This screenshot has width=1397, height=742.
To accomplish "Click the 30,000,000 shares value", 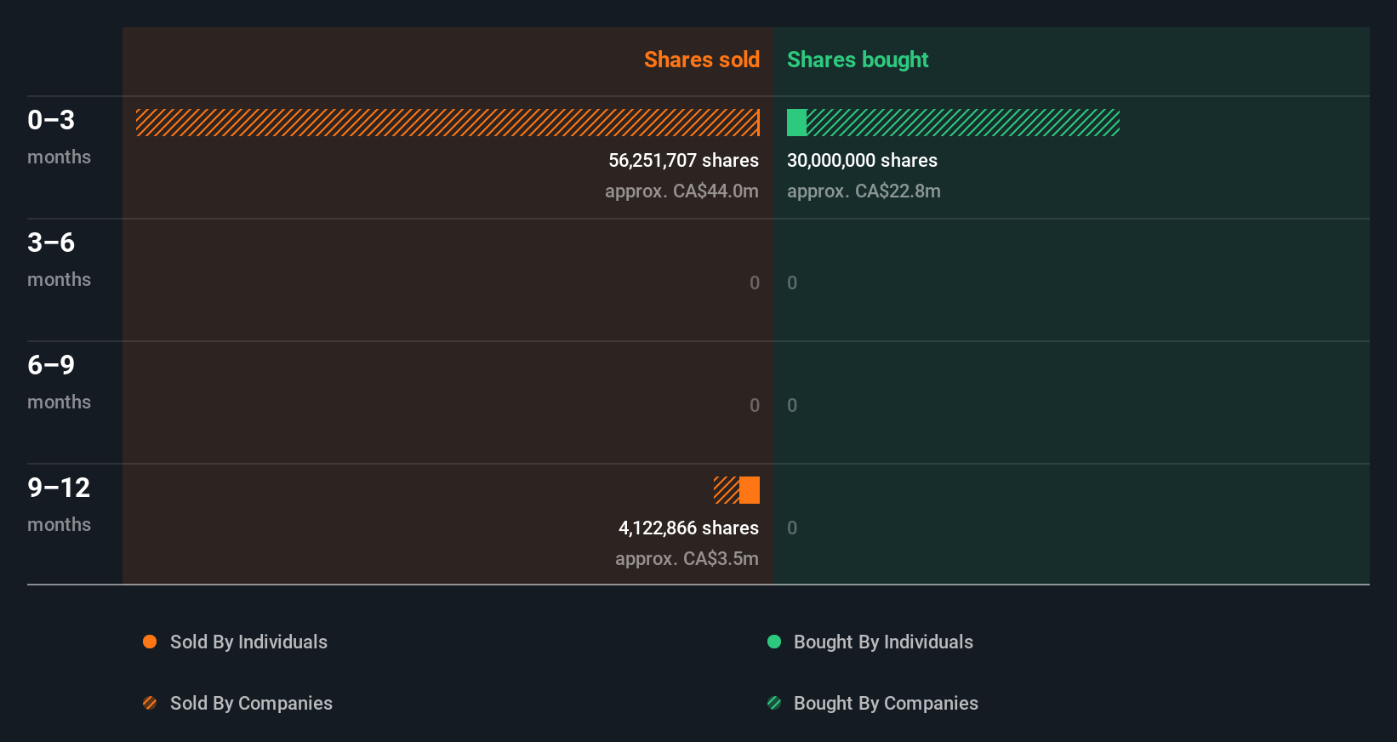I will (x=862, y=161).
